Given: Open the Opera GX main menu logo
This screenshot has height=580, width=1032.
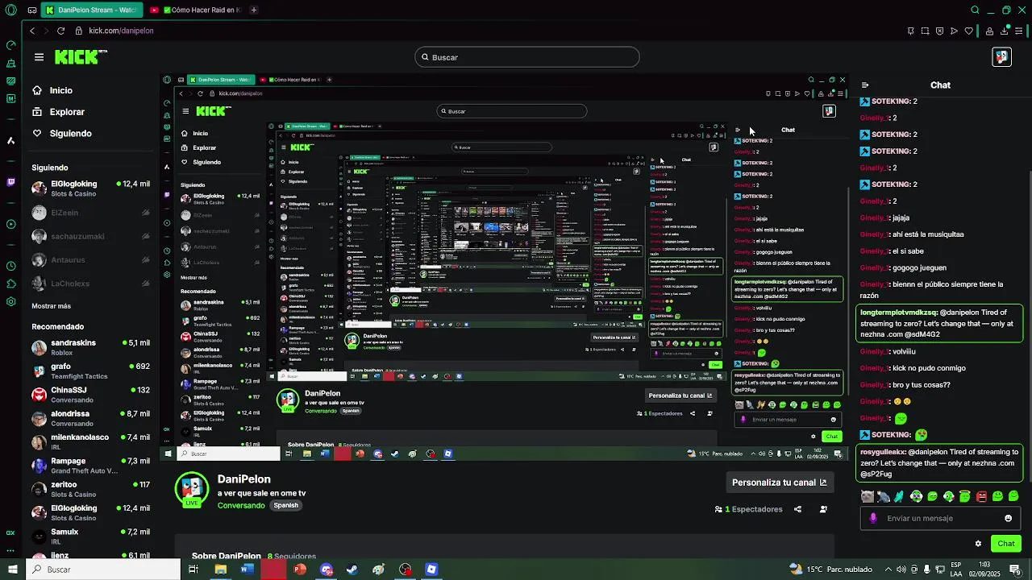Looking at the screenshot, I should pyautogui.click(x=11, y=10).
